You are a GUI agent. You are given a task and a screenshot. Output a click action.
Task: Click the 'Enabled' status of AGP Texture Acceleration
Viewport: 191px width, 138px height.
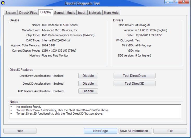[x=58, y=91]
